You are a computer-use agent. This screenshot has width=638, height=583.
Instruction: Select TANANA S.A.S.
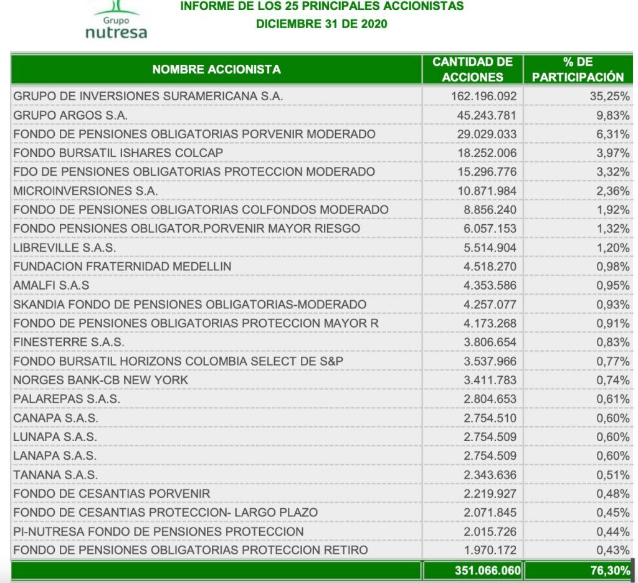pos(55,475)
